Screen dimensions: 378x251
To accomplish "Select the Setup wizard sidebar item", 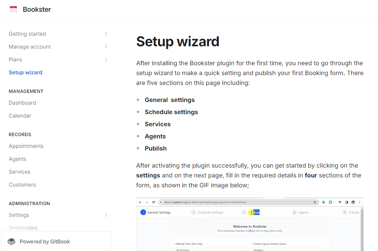I will pos(25,72).
